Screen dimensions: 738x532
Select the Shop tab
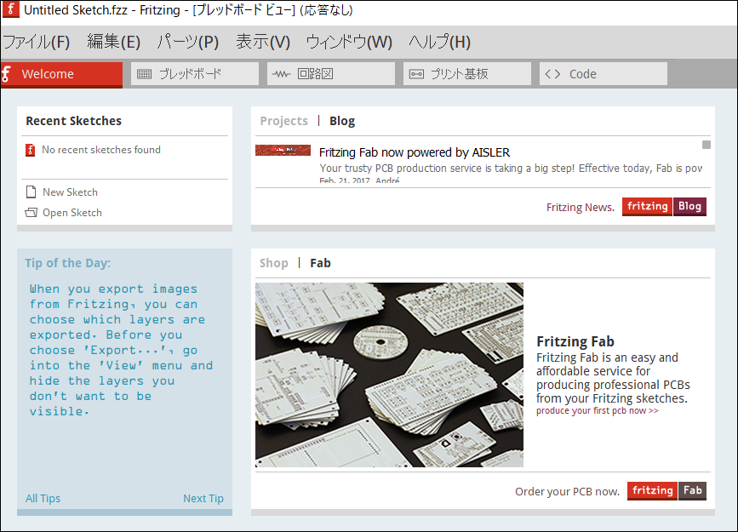(x=274, y=263)
